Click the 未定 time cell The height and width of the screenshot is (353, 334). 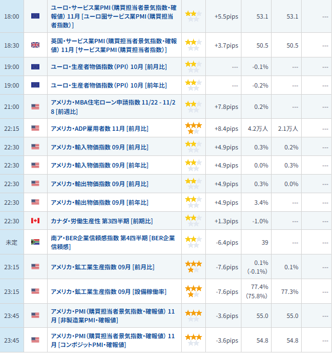[11, 242]
